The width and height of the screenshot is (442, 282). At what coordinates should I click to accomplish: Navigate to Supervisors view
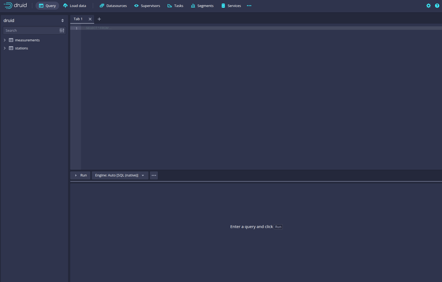point(147,6)
